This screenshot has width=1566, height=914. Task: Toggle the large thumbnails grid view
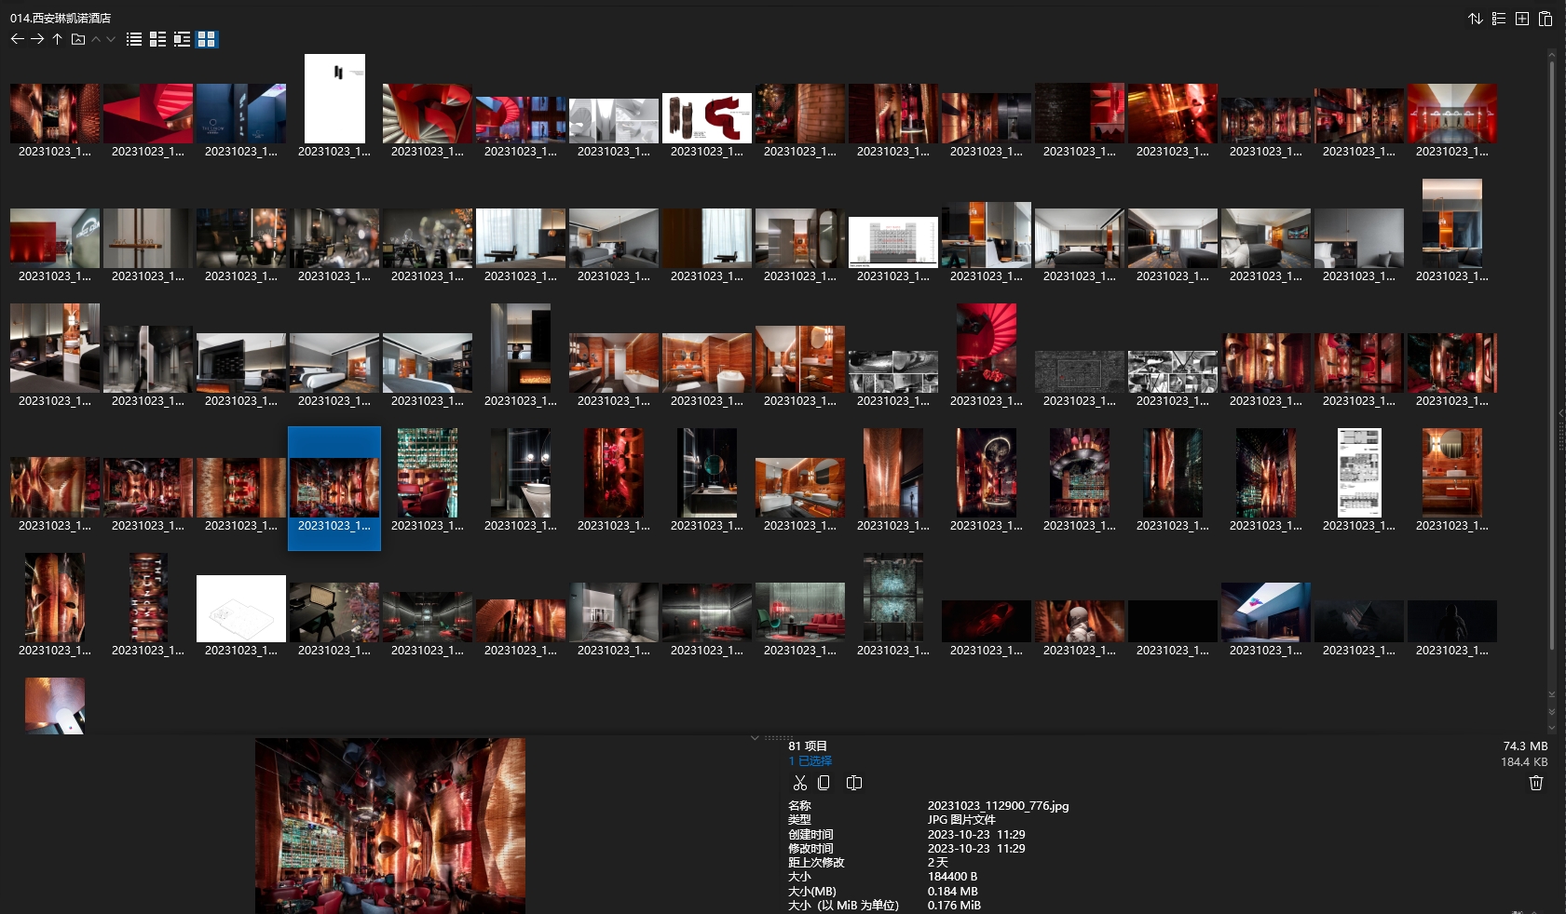point(207,39)
